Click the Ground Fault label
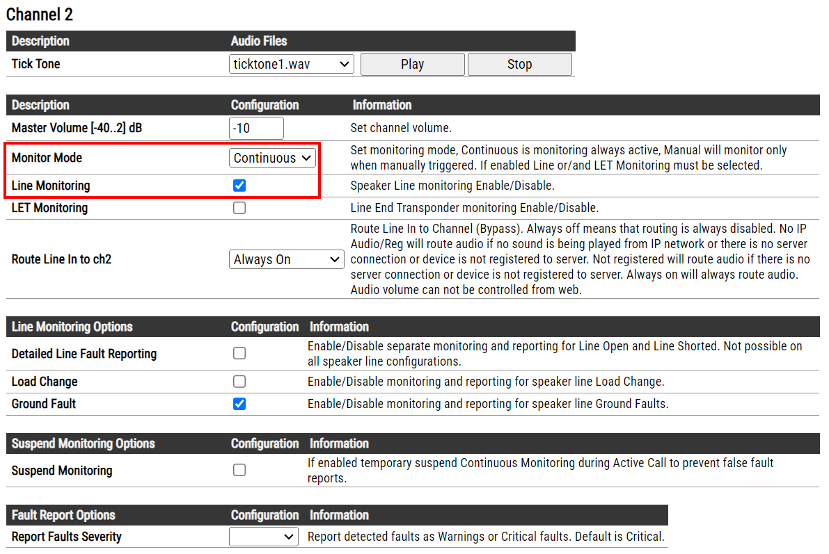829x554 pixels. [x=44, y=404]
